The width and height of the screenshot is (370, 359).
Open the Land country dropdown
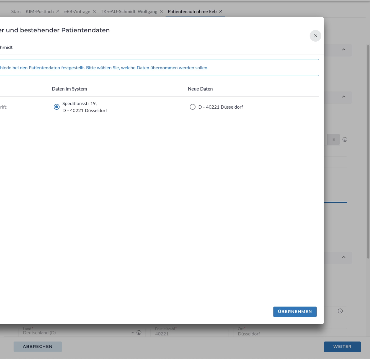[x=132, y=333]
